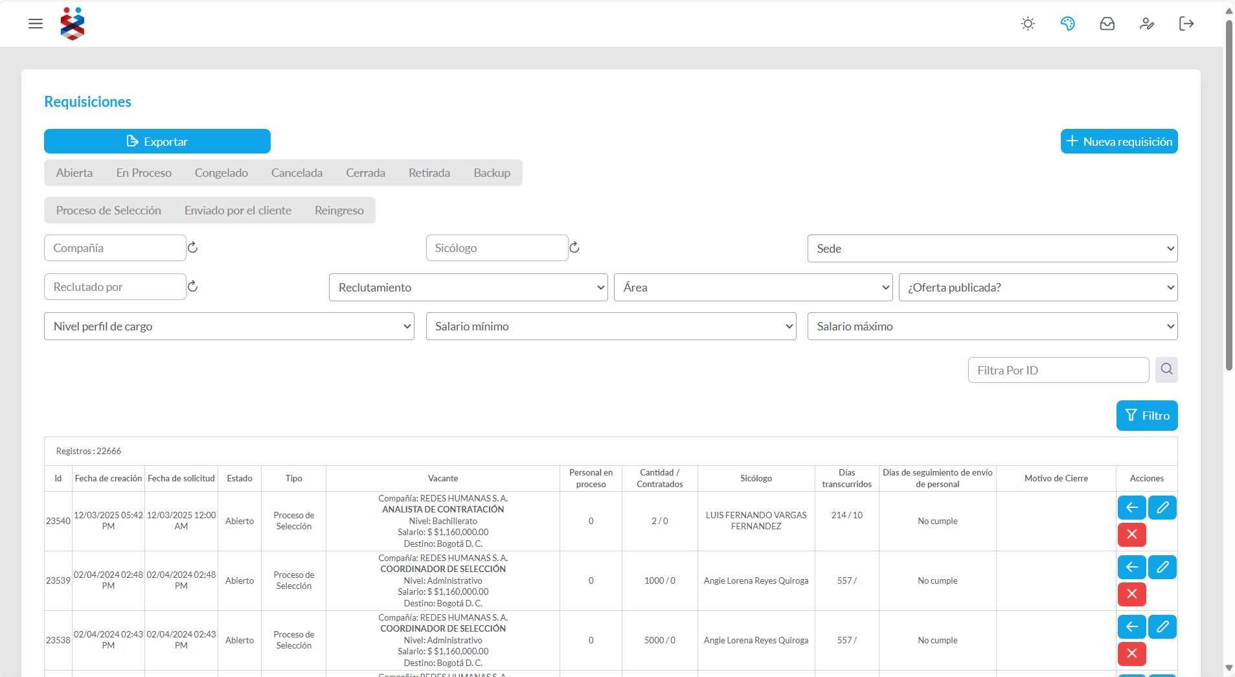Image resolution: width=1235 pixels, height=677 pixels.
Task: Create a Nueva requisición
Action: (x=1118, y=141)
